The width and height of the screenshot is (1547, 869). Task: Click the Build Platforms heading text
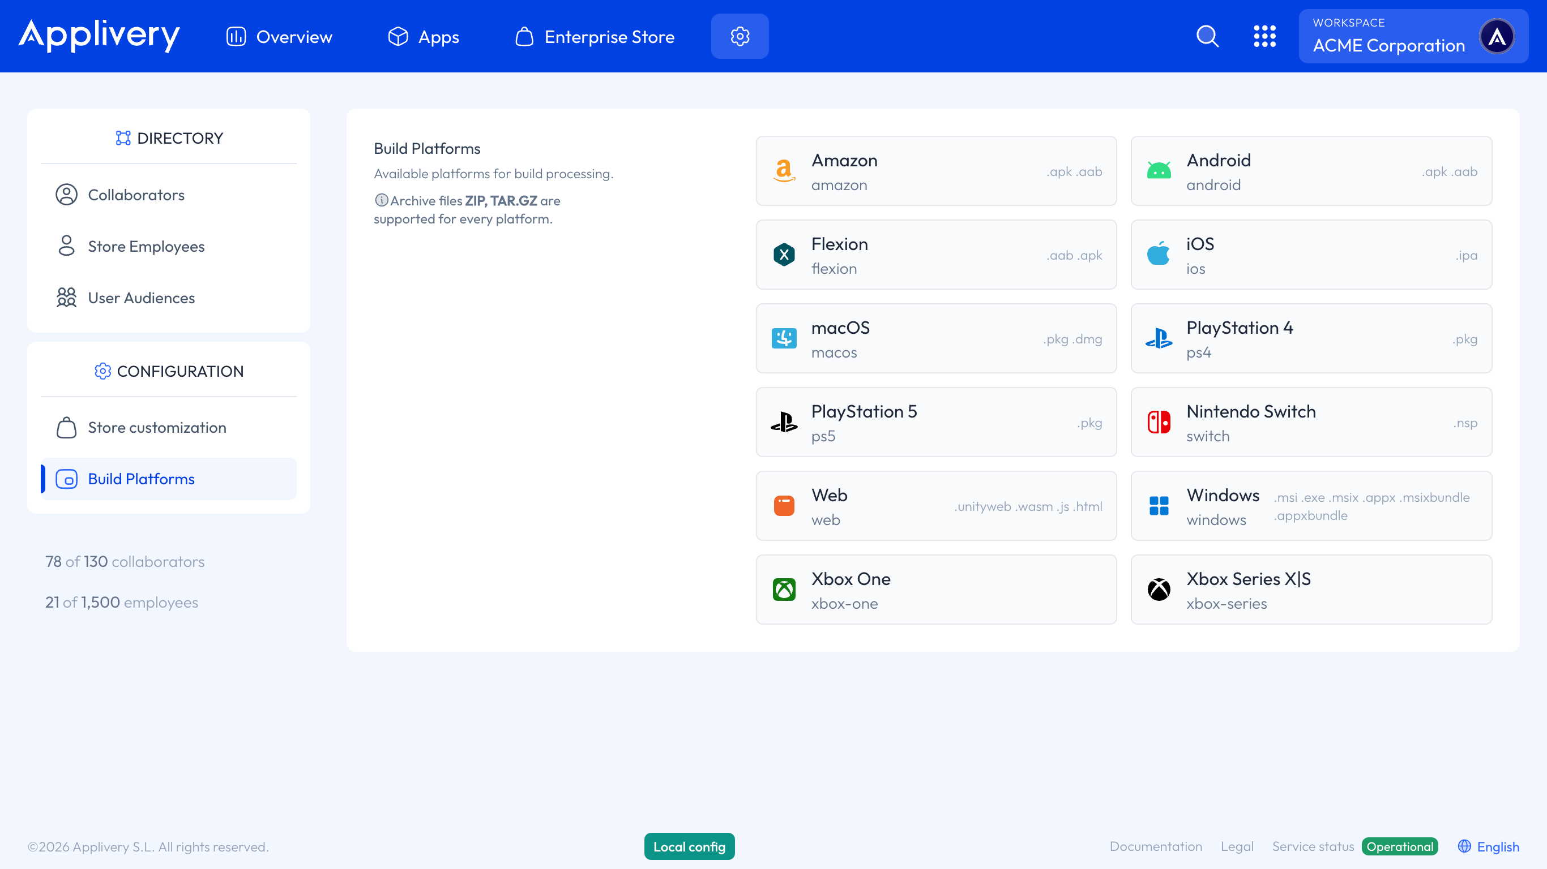click(x=427, y=149)
